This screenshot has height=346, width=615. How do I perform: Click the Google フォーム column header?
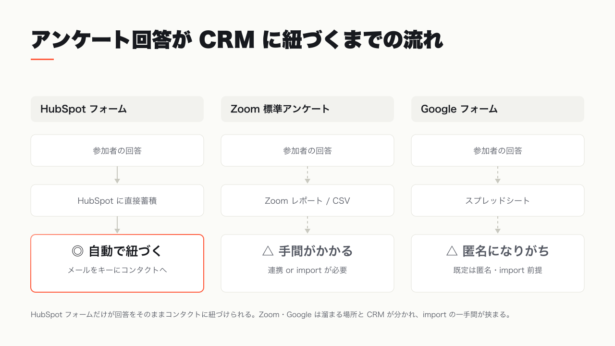point(498,109)
